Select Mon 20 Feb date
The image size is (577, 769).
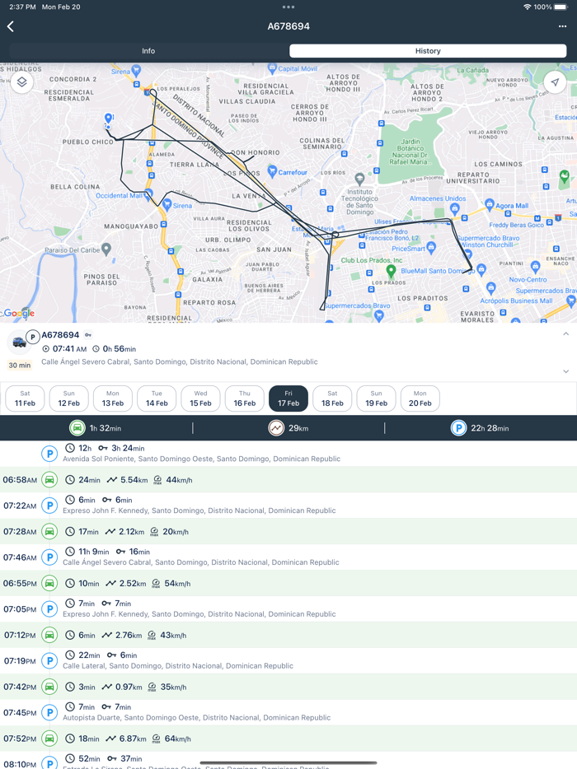[x=420, y=398]
